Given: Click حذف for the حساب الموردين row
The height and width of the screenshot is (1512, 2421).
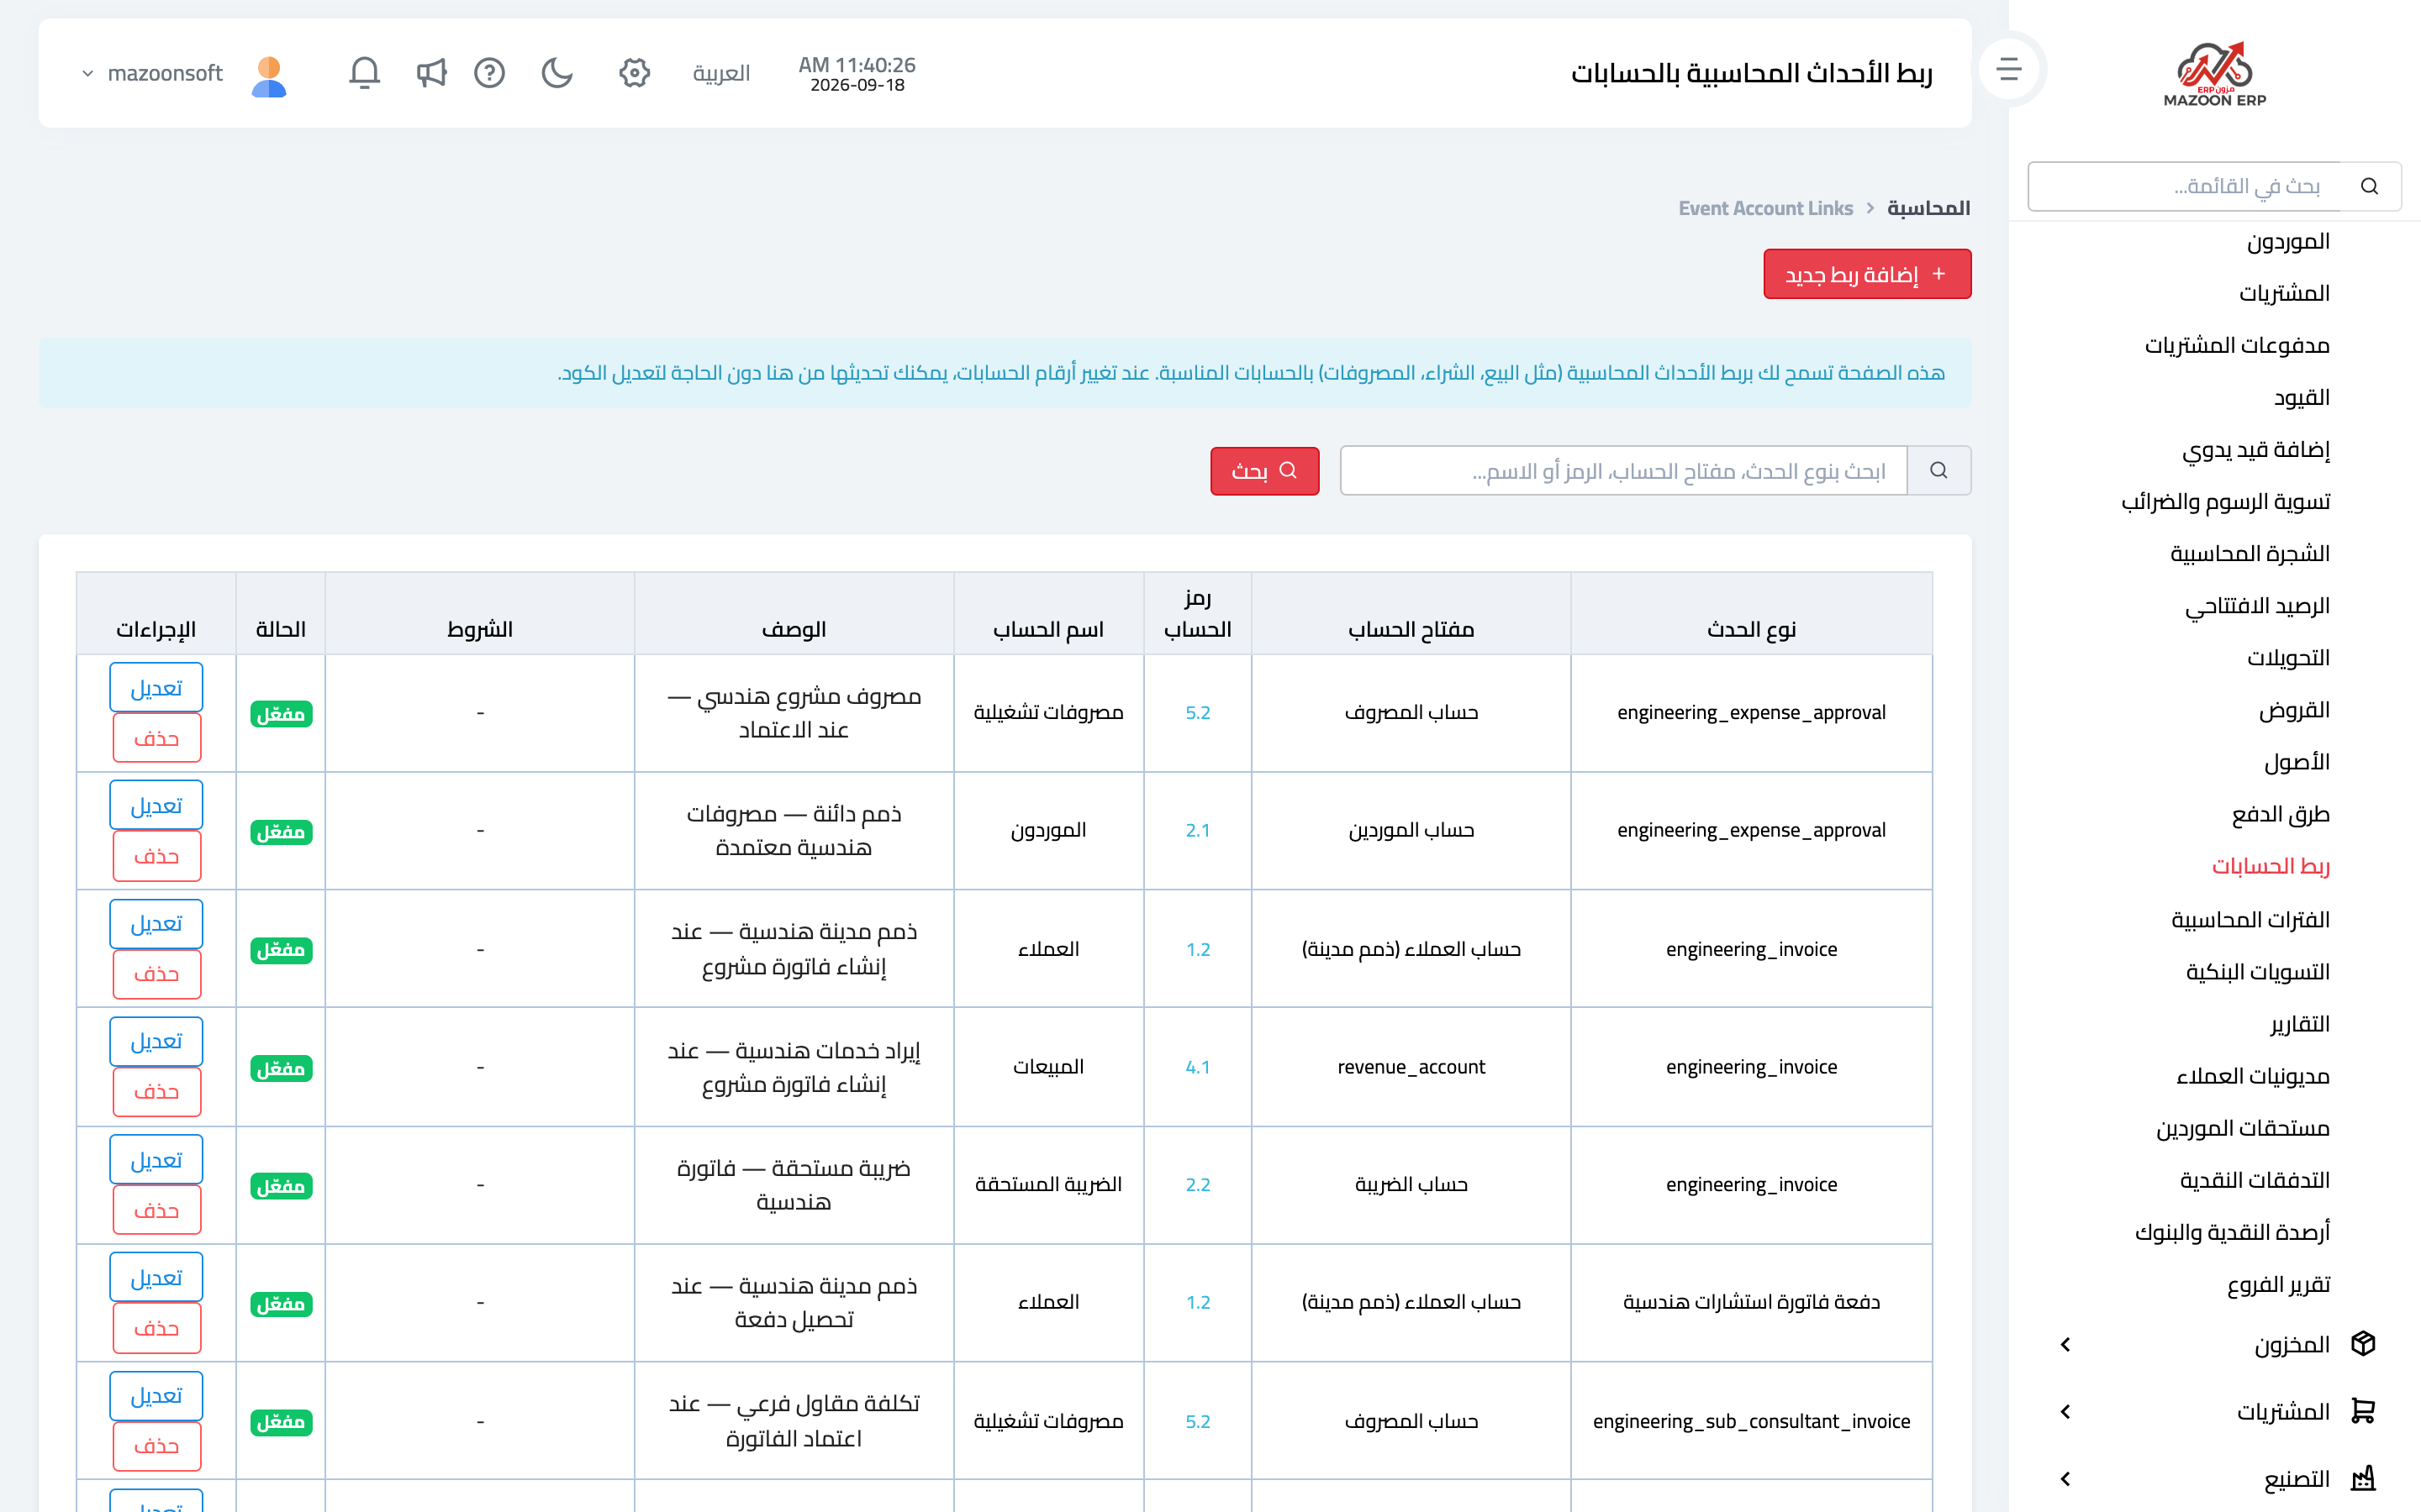Looking at the screenshot, I should [156, 856].
